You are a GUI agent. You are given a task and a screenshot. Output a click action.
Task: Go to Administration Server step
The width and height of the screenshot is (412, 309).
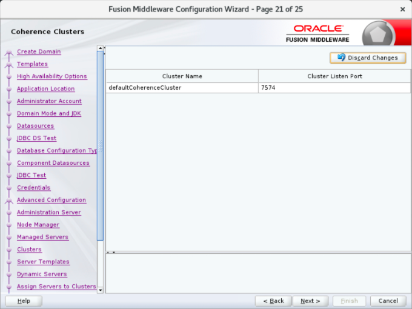(x=49, y=212)
